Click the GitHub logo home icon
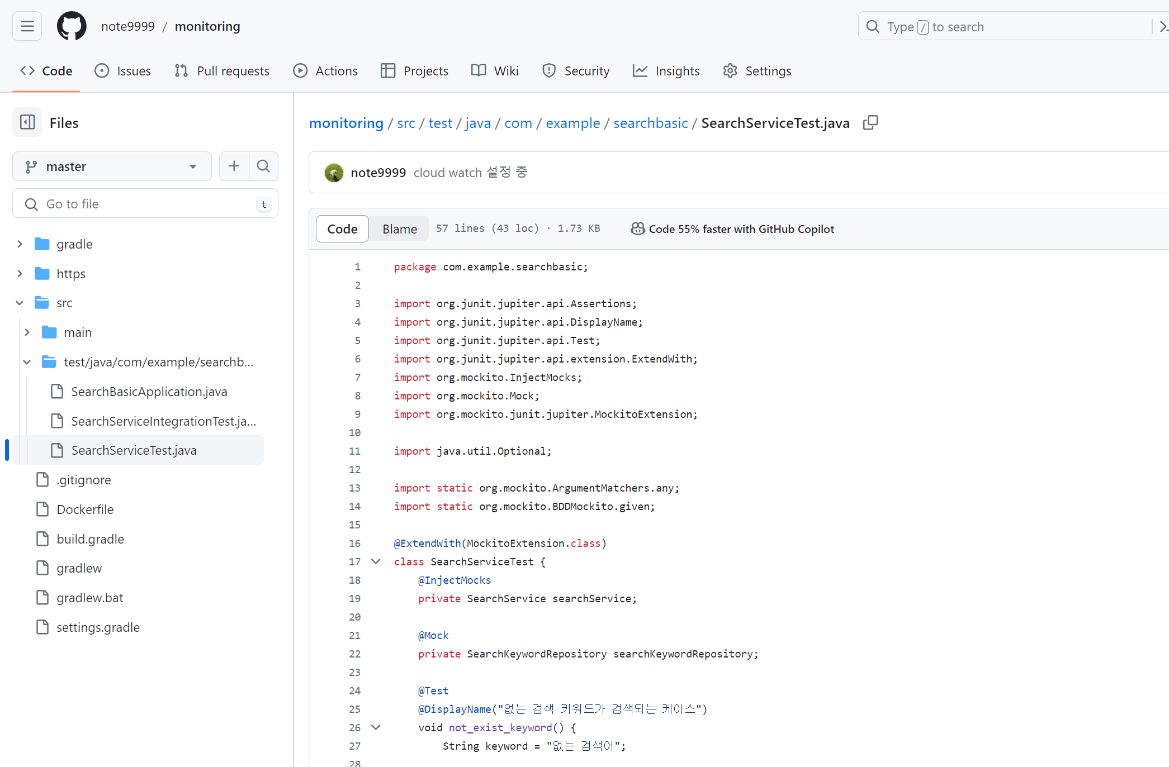1169x767 pixels. [72, 26]
